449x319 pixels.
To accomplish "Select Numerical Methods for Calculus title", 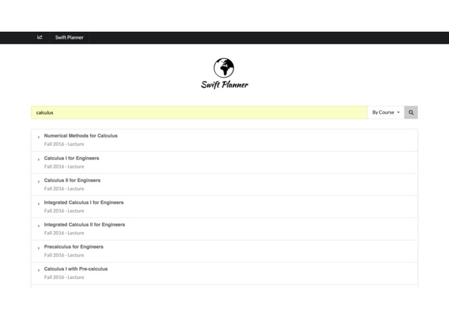I will point(81,136).
